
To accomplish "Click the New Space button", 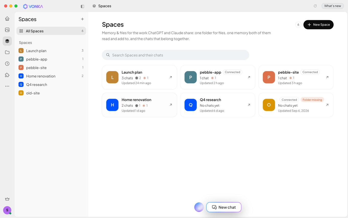I will point(318,25).
